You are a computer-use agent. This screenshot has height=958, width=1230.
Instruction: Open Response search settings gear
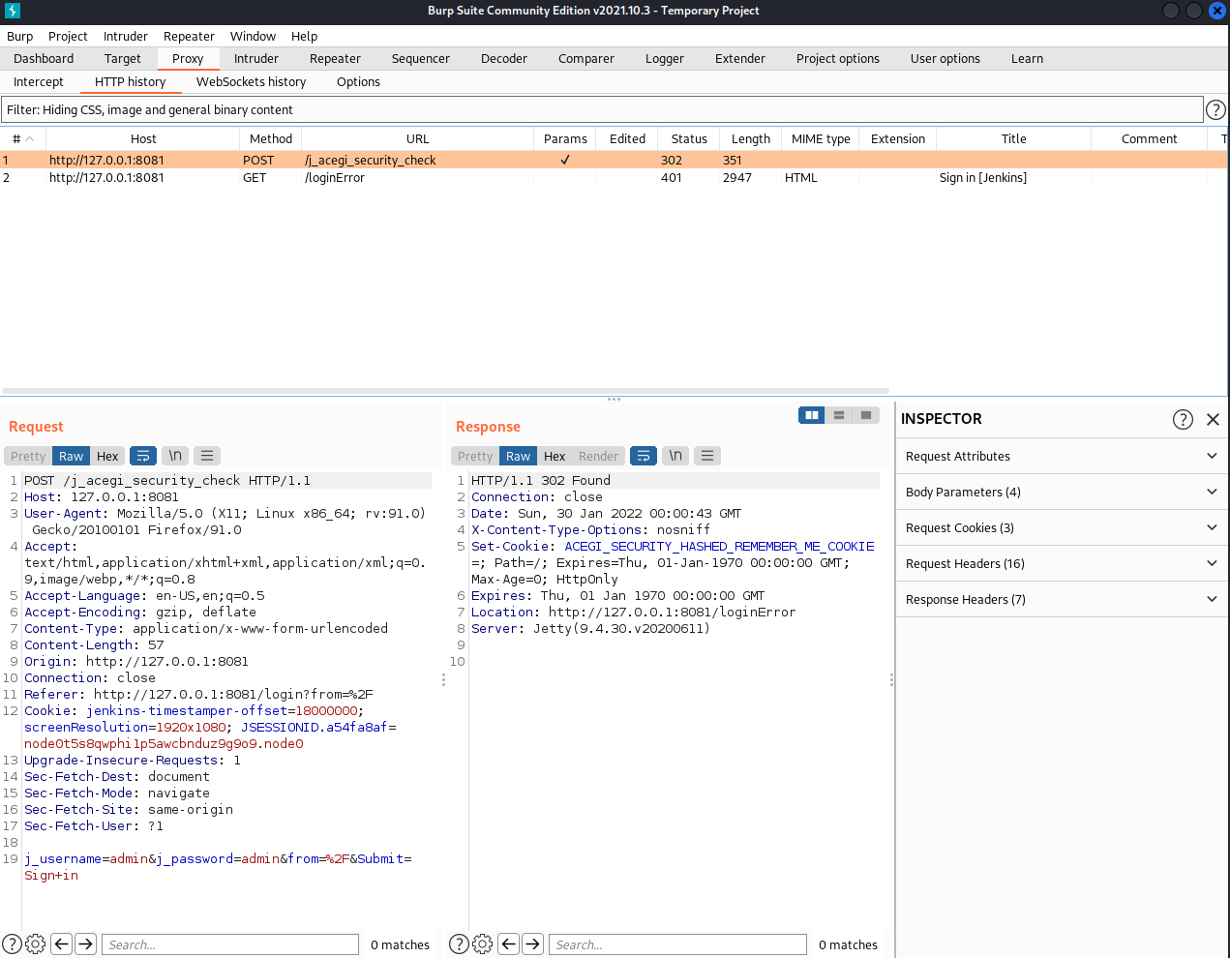[483, 944]
